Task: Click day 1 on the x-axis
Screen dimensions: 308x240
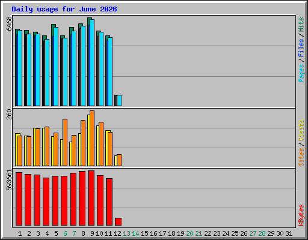Action: 20,233
